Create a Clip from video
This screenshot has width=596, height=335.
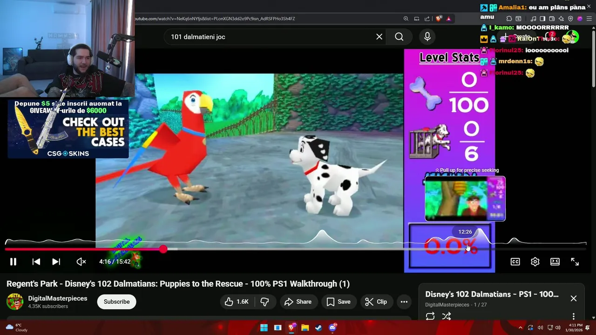(x=376, y=301)
